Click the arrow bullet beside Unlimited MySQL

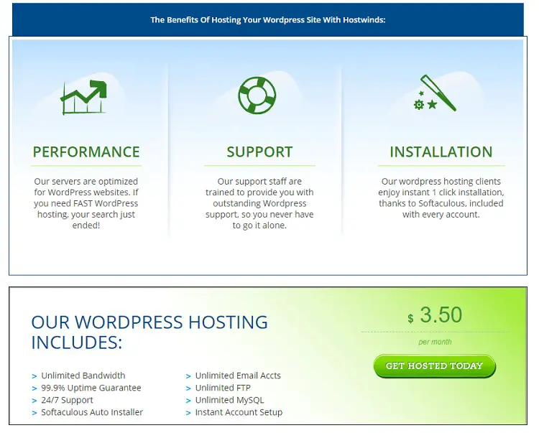(188, 401)
